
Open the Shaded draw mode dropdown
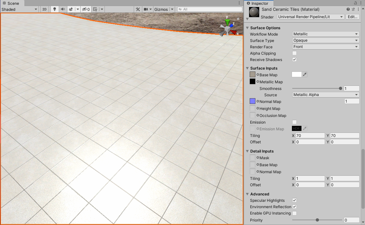(19, 9)
